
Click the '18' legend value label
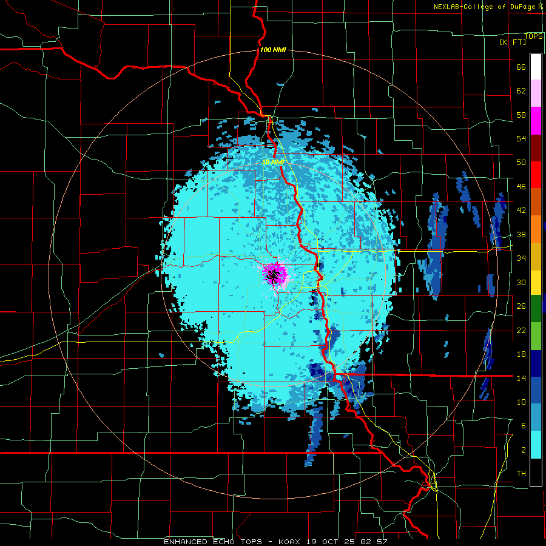[521, 354]
